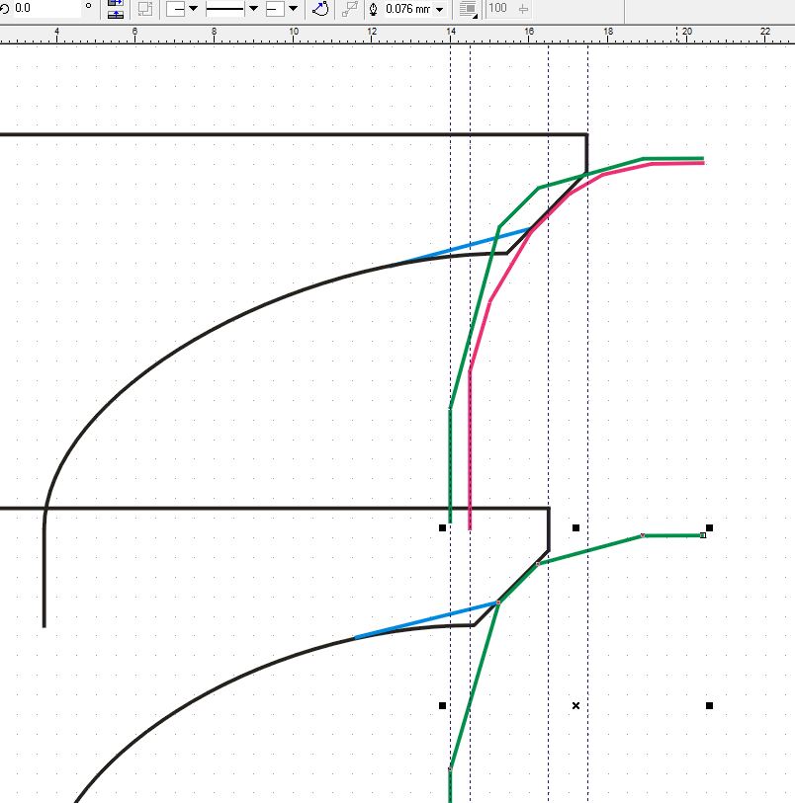The width and height of the screenshot is (795, 803).
Task: Click the middle-left selection handle of the selected curve
Action: (442, 705)
